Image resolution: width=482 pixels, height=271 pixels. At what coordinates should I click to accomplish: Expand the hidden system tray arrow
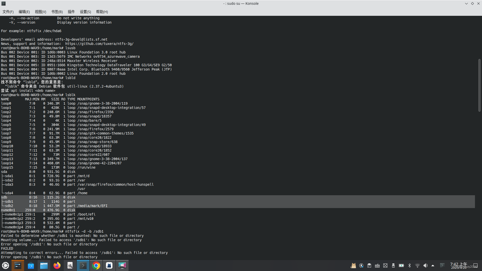(433, 265)
